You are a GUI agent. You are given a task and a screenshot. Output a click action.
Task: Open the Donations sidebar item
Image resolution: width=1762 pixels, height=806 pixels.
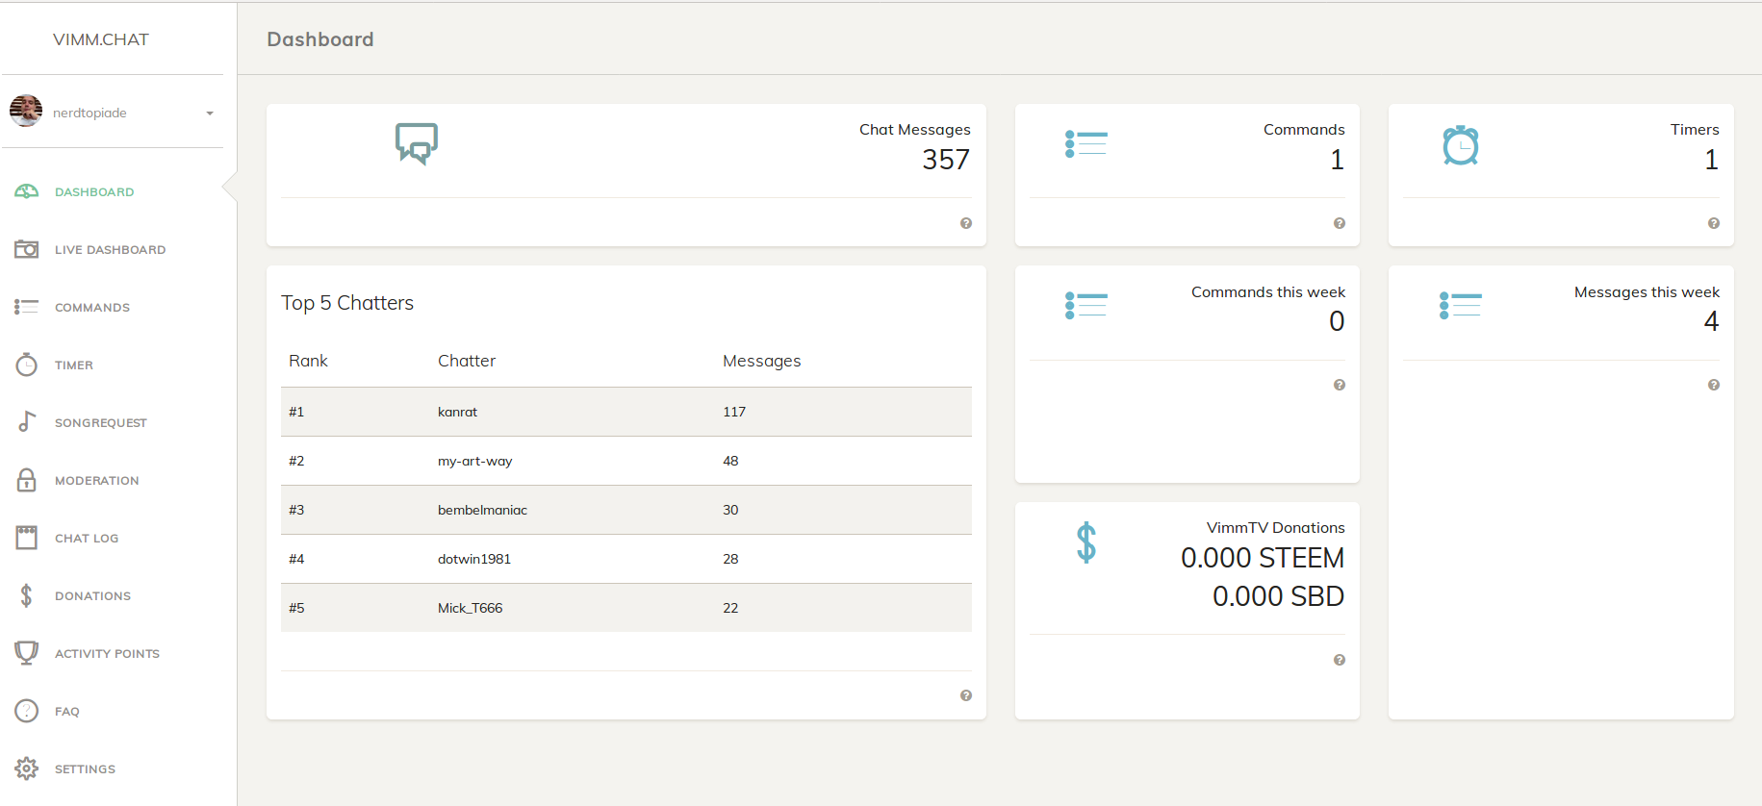point(92,596)
